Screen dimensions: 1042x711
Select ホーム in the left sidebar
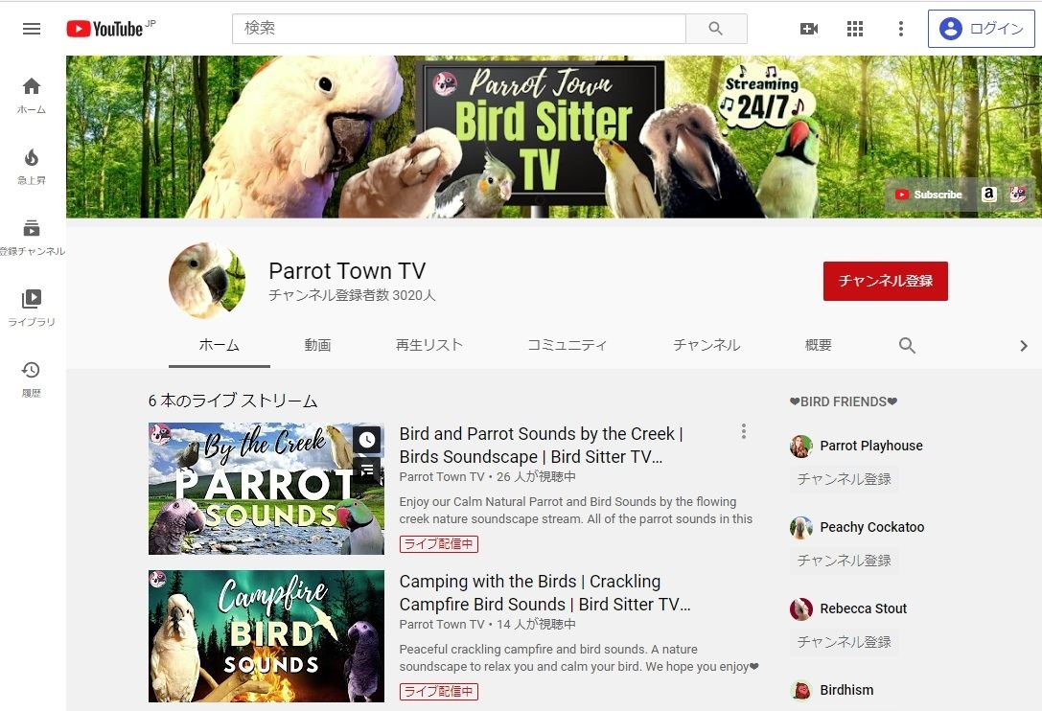click(32, 96)
